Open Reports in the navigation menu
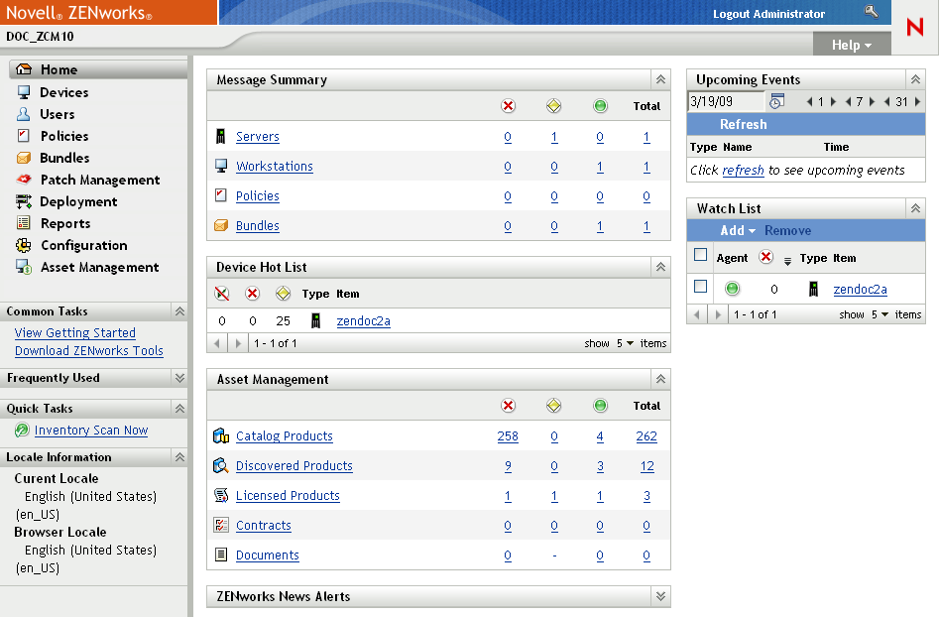Image resolution: width=939 pixels, height=617 pixels. [65, 223]
